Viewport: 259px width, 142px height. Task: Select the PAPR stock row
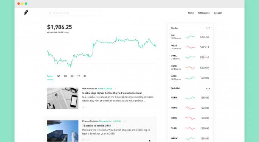click(x=190, y=67)
